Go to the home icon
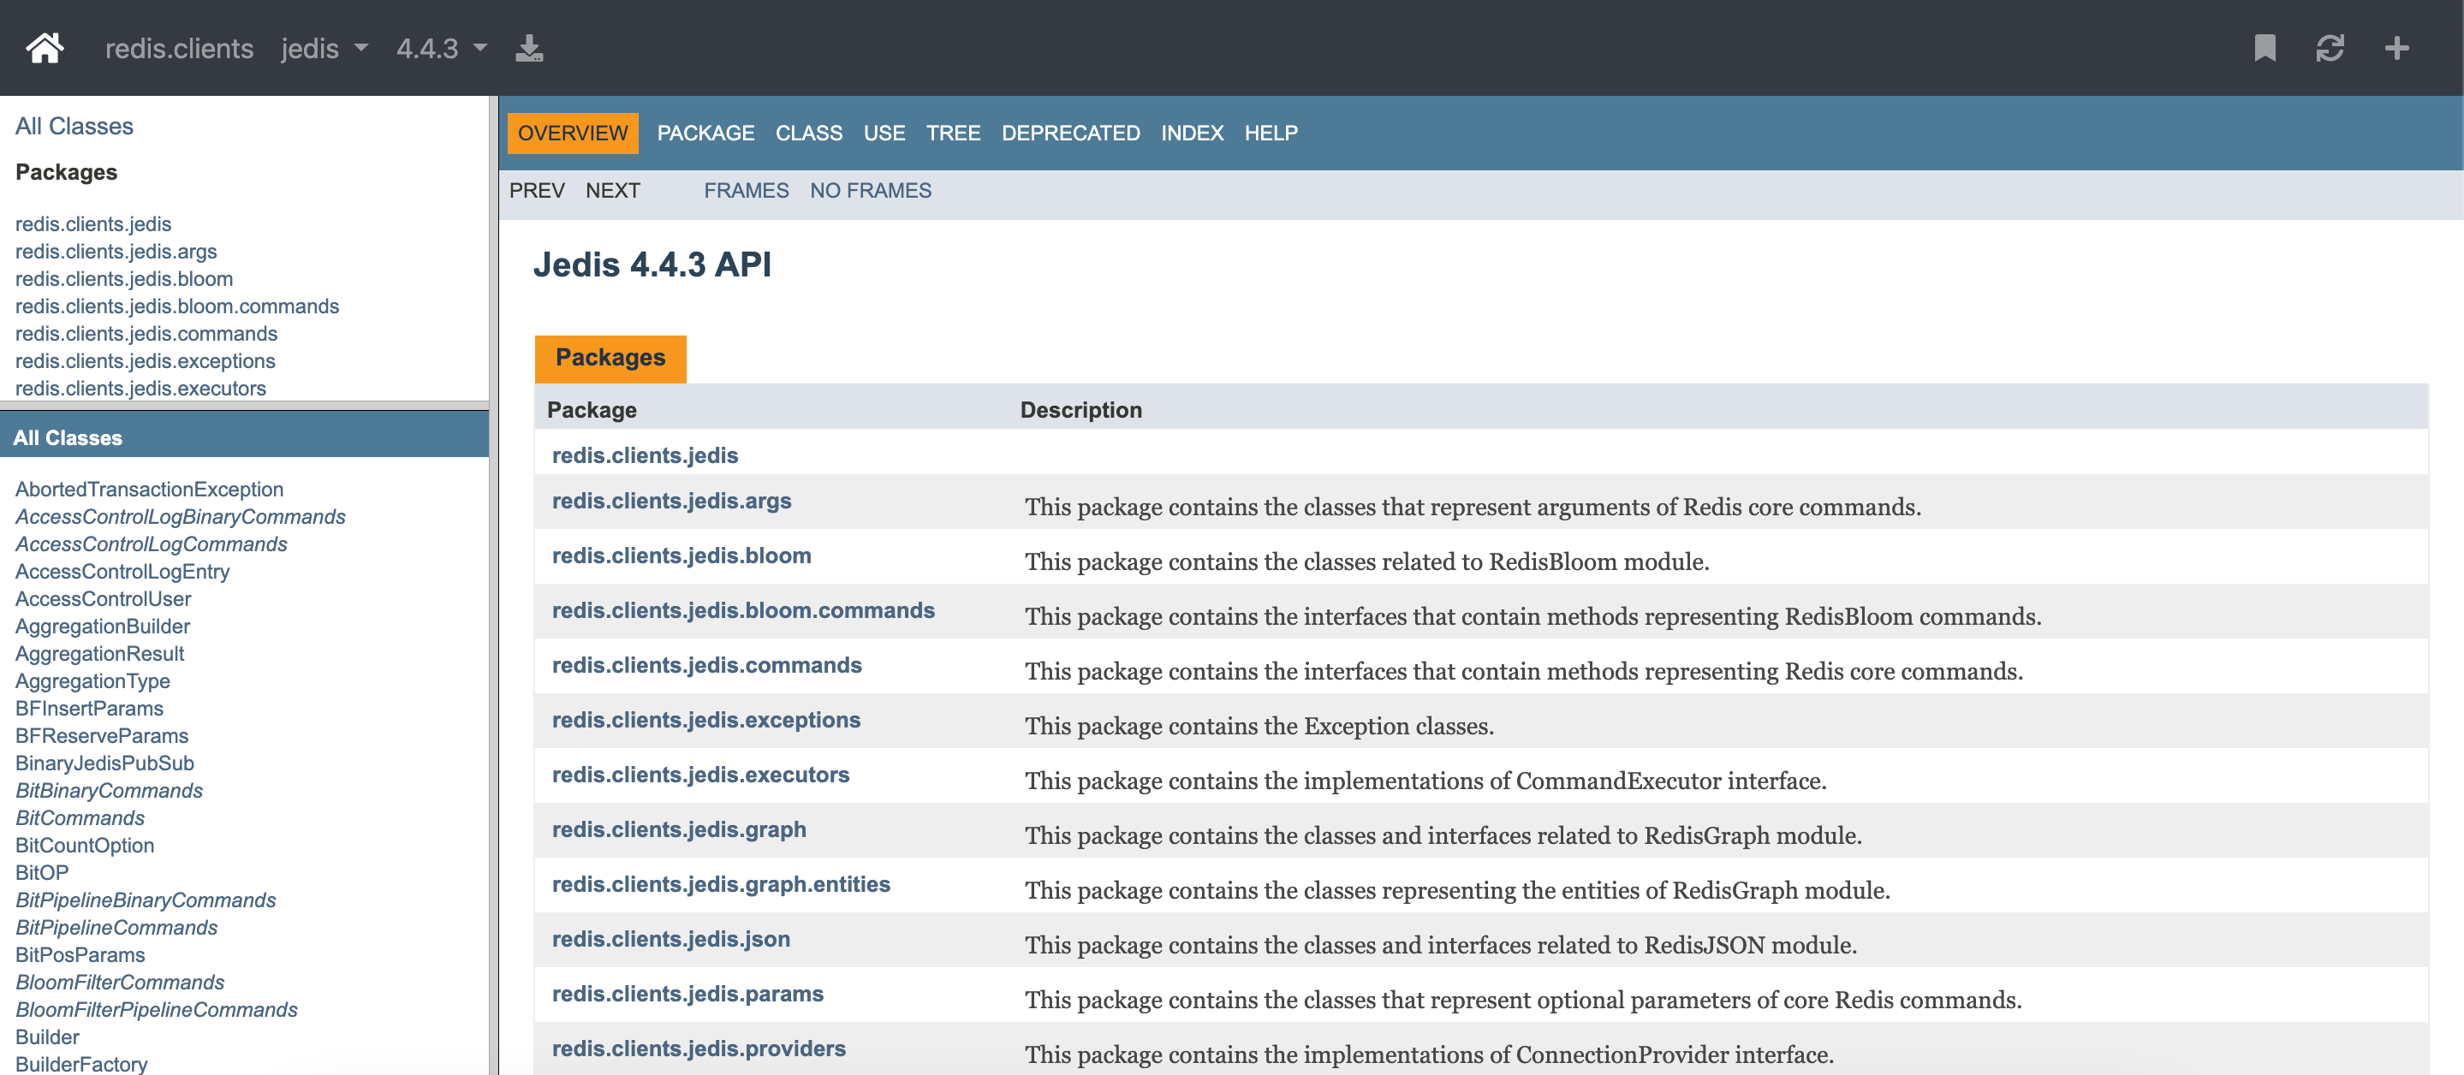Viewport: 2464px width, 1075px height. click(x=44, y=48)
